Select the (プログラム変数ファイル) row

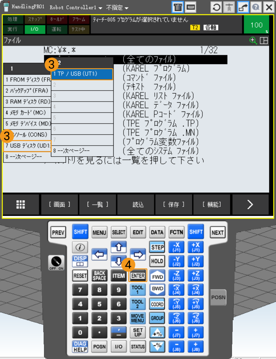pyautogui.click(x=161, y=142)
